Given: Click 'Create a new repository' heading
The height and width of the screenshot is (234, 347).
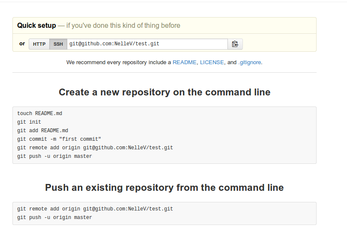Looking at the screenshot, I should pyautogui.click(x=165, y=92).
